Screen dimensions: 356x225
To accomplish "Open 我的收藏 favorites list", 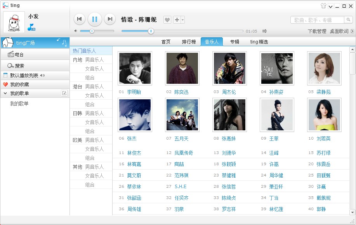I will click(x=19, y=85).
